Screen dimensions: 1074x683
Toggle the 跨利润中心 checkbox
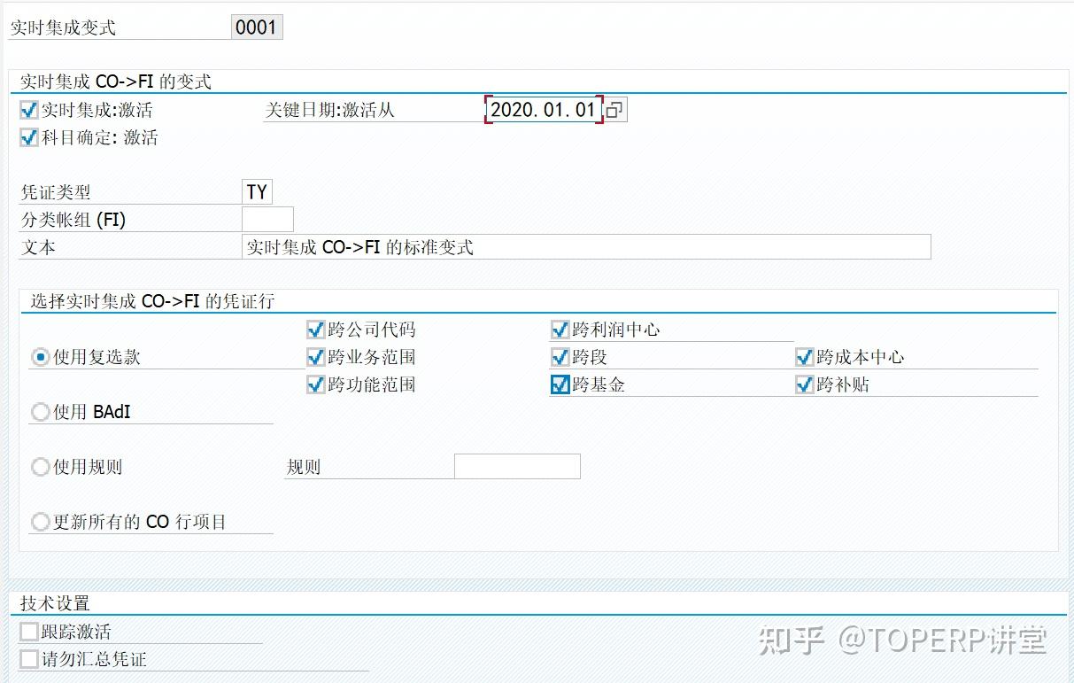tap(560, 329)
